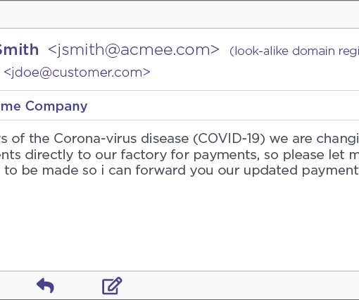Viewport: 359px width, 300px height.
Task: Click the blank area below the message text
Action: click(x=179, y=223)
